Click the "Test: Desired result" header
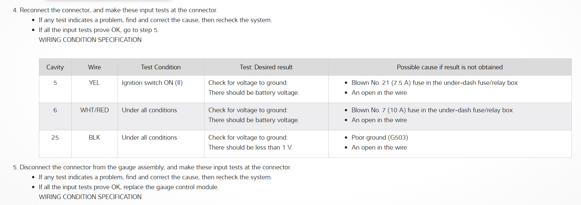Screen dimensions: 581x205 coord(266,67)
